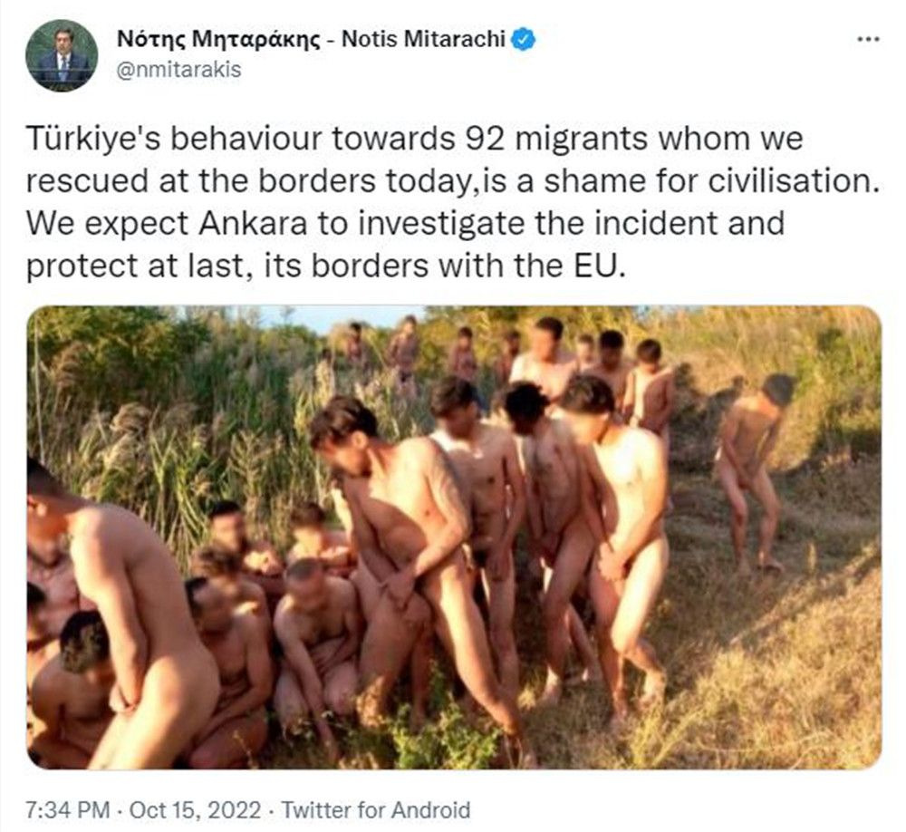
Task: Click the phrase shame for civilisation
Action: coord(708,181)
